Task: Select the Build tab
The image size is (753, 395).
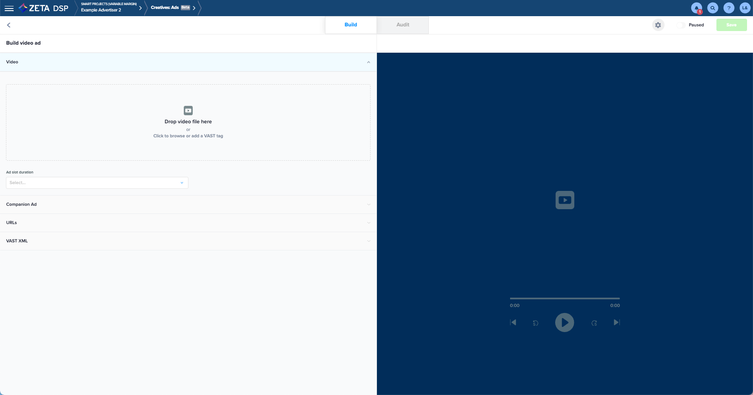Action: click(x=351, y=25)
